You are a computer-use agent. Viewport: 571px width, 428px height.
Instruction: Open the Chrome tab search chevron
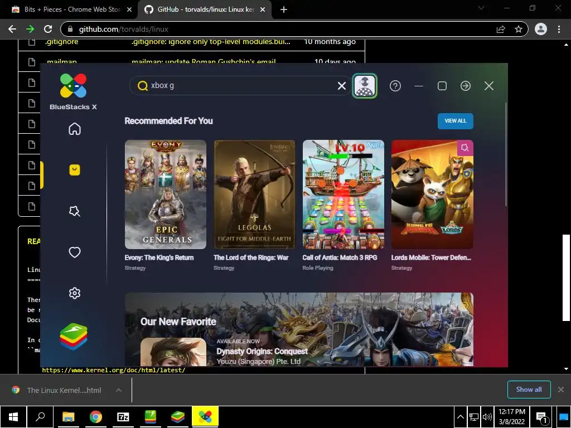click(481, 8)
